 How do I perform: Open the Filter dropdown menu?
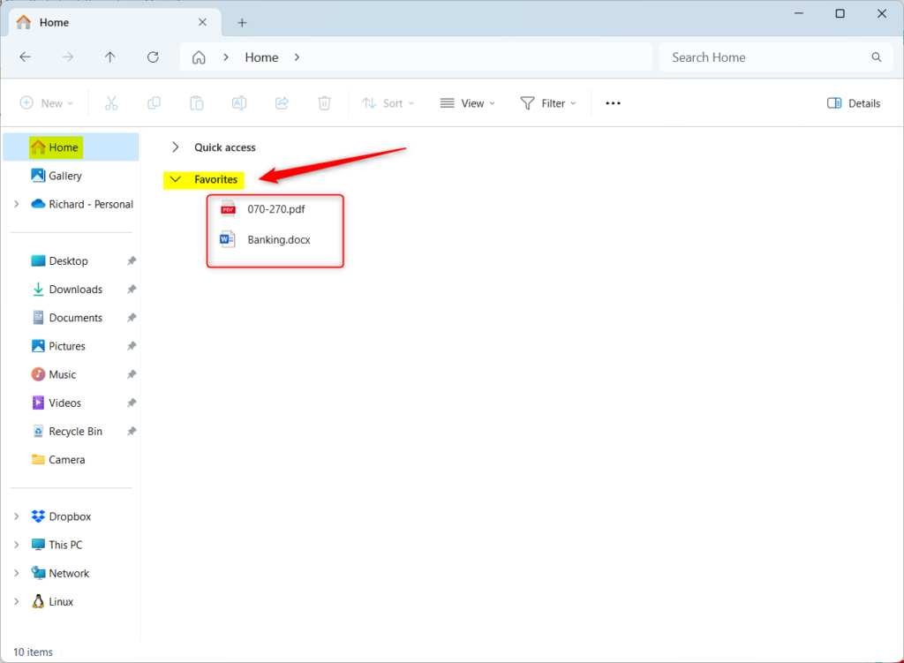(548, 103)
